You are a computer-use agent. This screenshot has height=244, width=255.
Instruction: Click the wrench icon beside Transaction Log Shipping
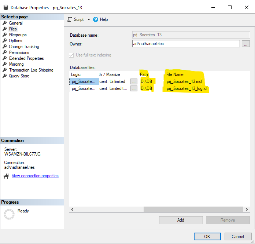pos(5,70)
